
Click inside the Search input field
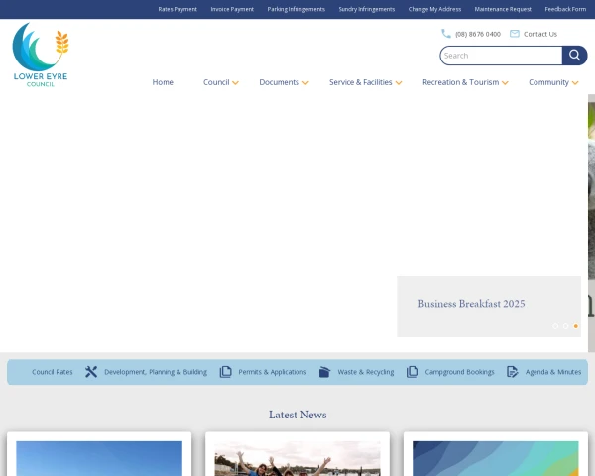[501, 56]
